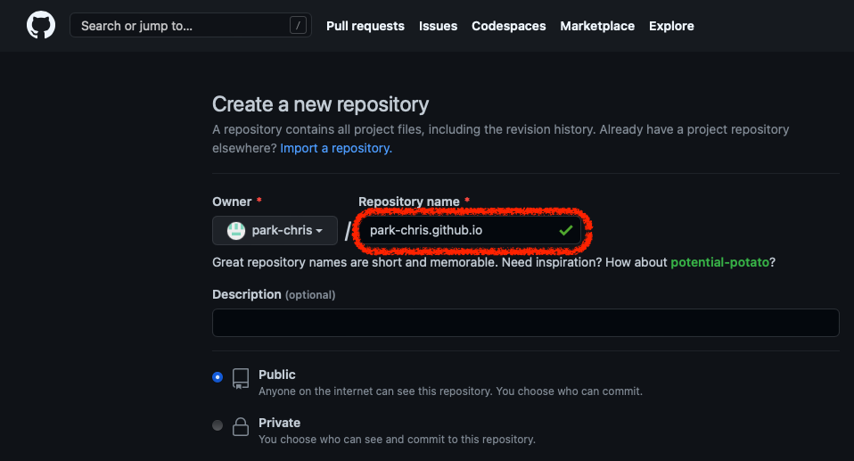Click the GitHub Octocat logo

41,25
